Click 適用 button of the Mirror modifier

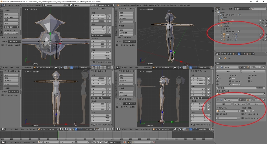(x=228, y=72)
